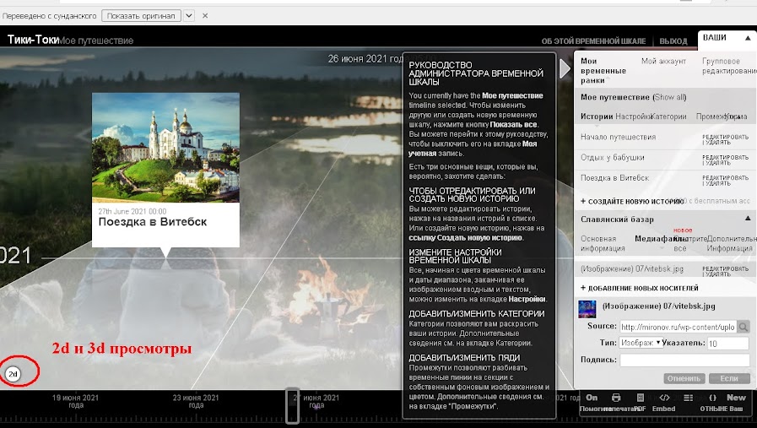Open the Тип dropdown
This screenshot has width=757, height=428.
[x=641, y=343]
